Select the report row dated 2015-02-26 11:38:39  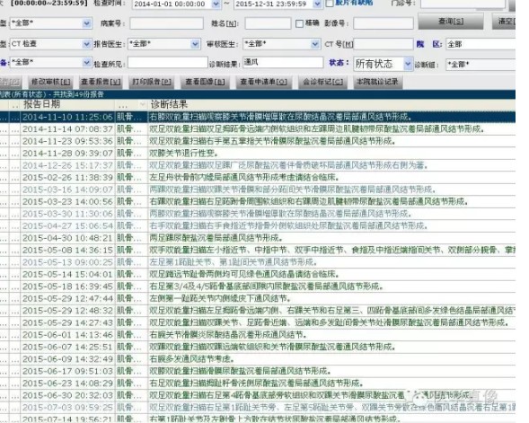258,178
